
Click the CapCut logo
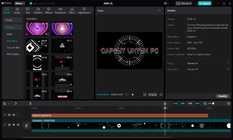pyautogui.click(x=7, y=3)
